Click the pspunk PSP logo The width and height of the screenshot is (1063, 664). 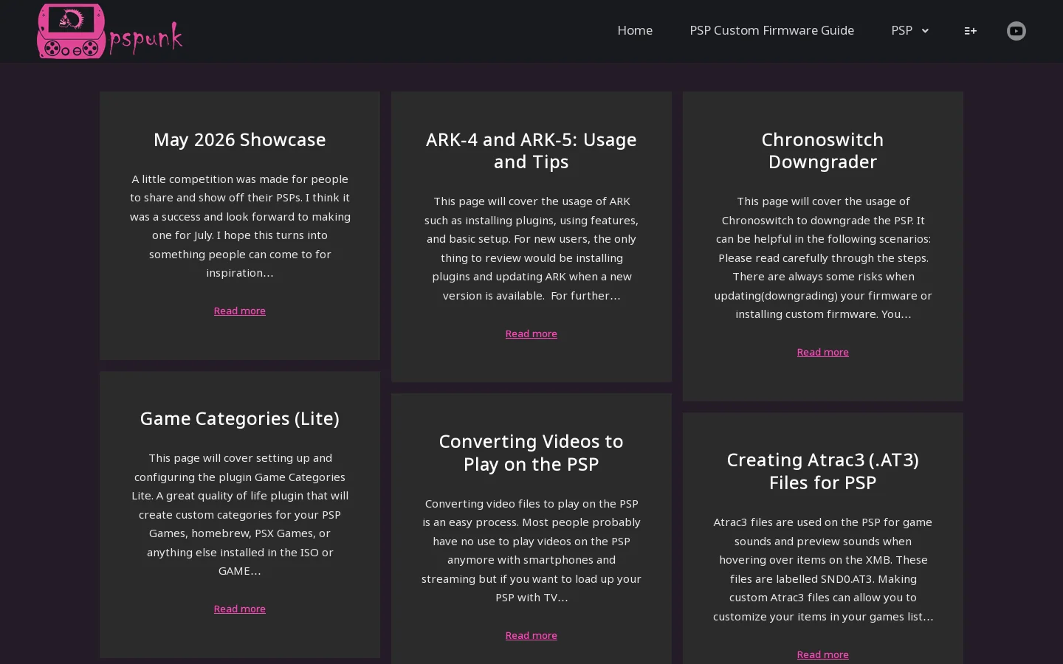coord(109,31)
